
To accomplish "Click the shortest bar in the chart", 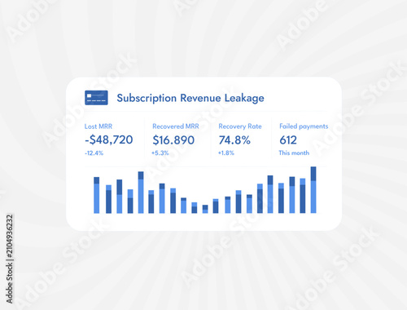I will [x=205, y=209].
